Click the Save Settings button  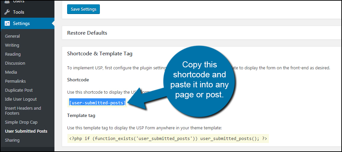coord(83,9)
